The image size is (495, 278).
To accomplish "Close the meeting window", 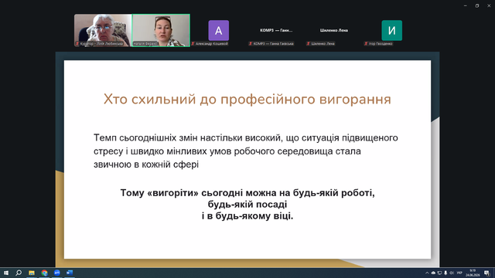I will pyautogui.click(x=489, y=5).
